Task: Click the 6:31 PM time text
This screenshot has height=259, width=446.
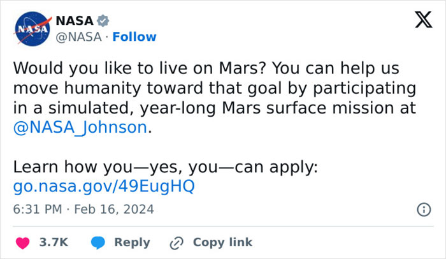Action: (37, 209)
